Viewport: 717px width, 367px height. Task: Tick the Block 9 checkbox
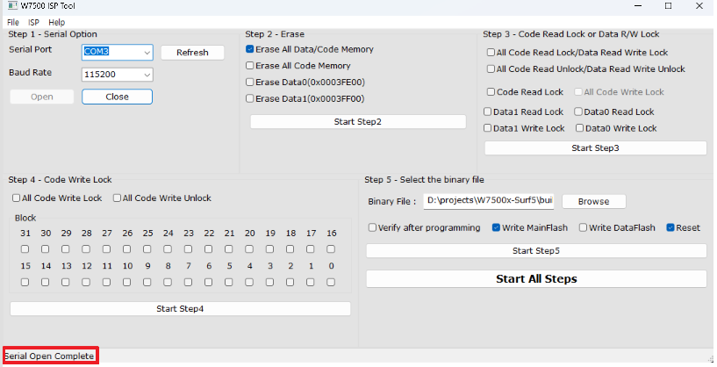tap(147, 283)
